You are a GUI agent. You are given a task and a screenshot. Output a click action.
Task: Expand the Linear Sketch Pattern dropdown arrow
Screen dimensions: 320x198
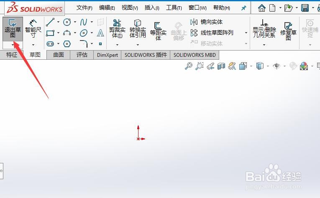pos(246,33)
